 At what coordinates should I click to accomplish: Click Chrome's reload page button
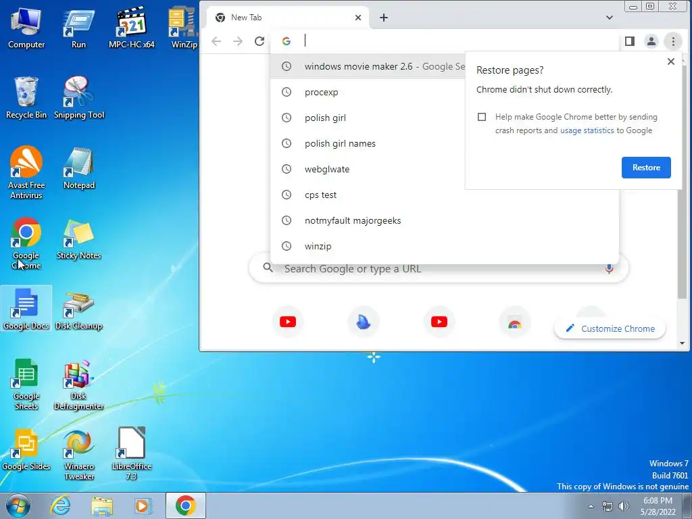pyautogui.click(x=259, y=41)
